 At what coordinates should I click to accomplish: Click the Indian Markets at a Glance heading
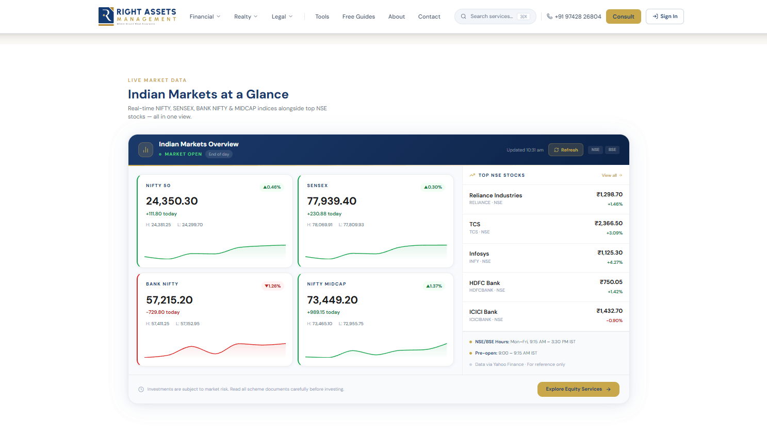[208, 94]
